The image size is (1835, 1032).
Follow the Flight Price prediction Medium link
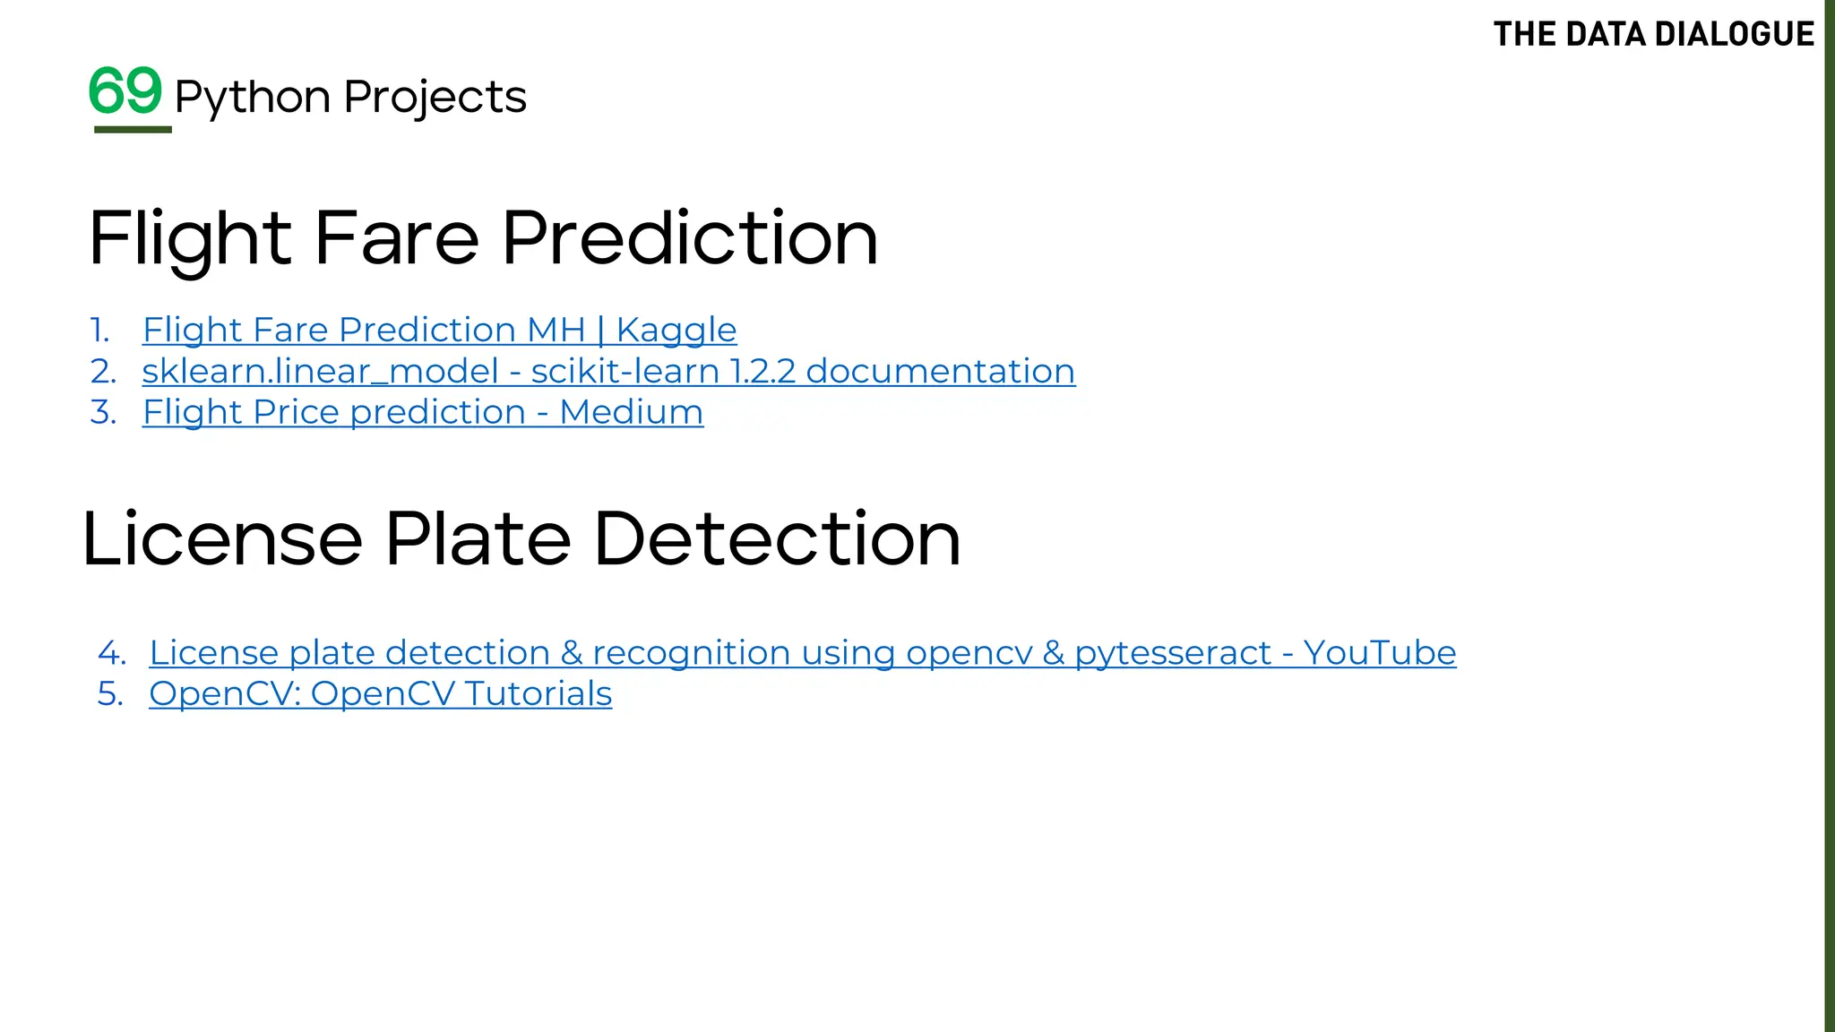coord(423,412)
